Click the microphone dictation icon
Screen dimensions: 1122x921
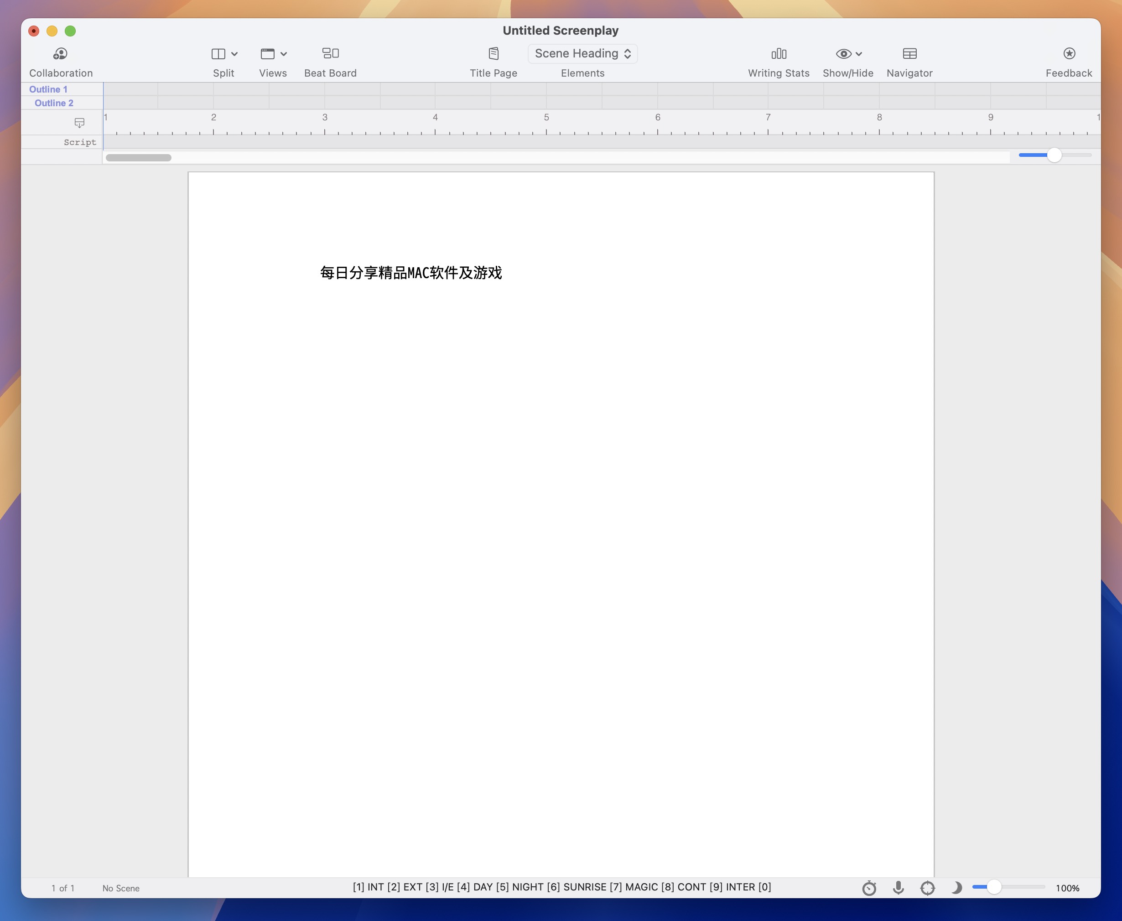click(x=898, y=888)
